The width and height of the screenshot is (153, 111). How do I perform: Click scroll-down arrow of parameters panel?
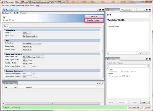click(103, 79)
